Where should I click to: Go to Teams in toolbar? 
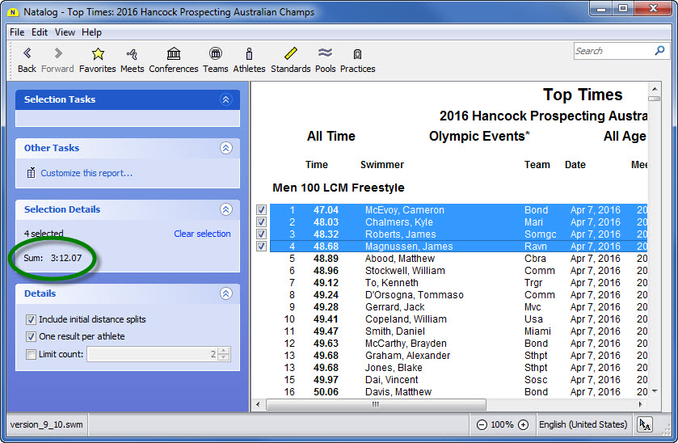[215, 54]
